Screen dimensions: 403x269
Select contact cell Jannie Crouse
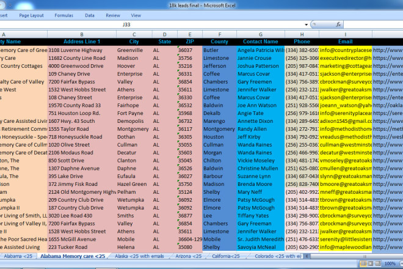point(260,58)
